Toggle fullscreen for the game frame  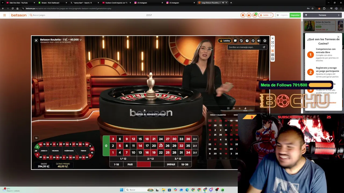(273, 42)
